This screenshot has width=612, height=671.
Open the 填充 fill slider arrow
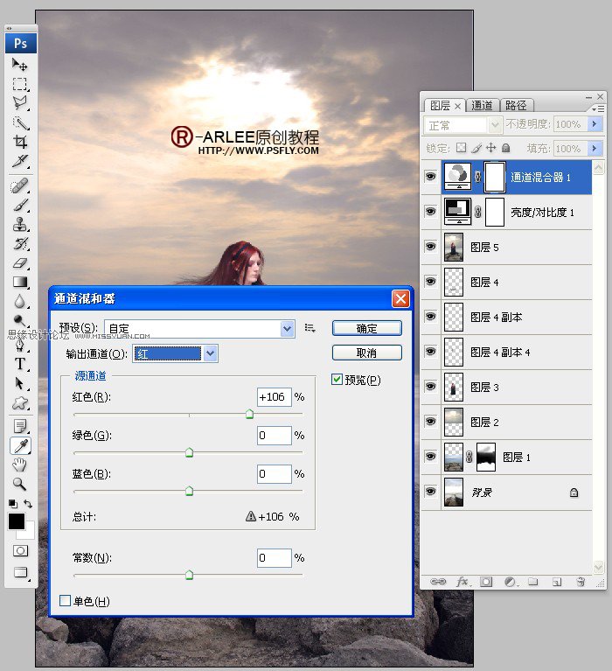[x=595, y=149]
